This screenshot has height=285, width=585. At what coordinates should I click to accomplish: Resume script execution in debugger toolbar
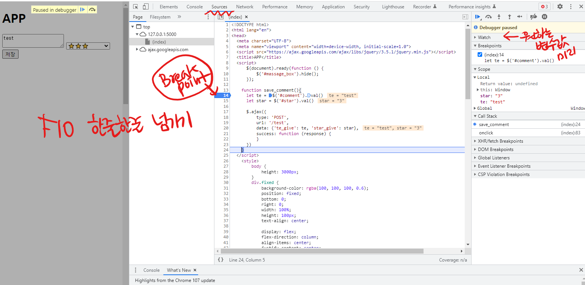[x=478, y=17]
